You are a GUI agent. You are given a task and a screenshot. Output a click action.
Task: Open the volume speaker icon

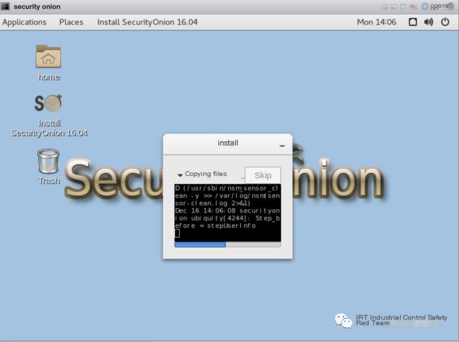[428, 22]
